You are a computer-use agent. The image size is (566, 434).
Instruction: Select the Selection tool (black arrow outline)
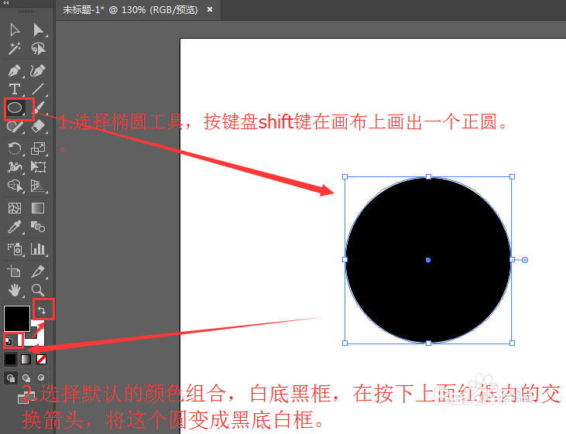tap(15, 30)
